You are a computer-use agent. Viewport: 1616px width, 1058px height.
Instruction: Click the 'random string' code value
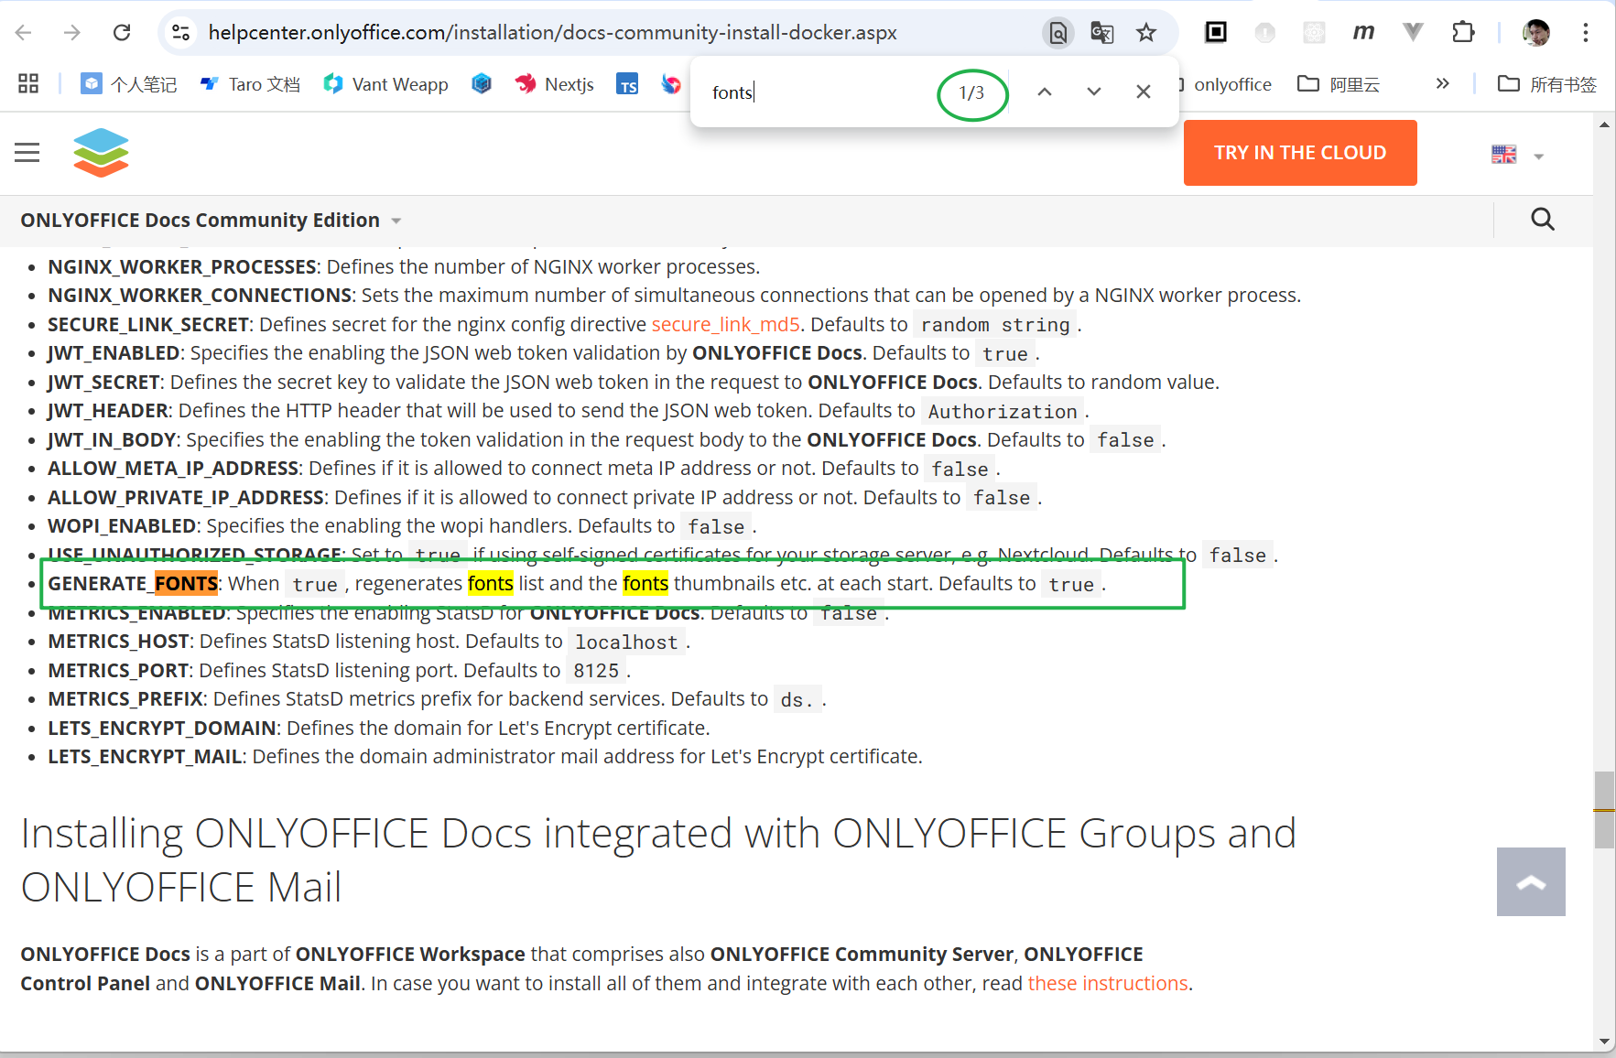click(995, 325)
